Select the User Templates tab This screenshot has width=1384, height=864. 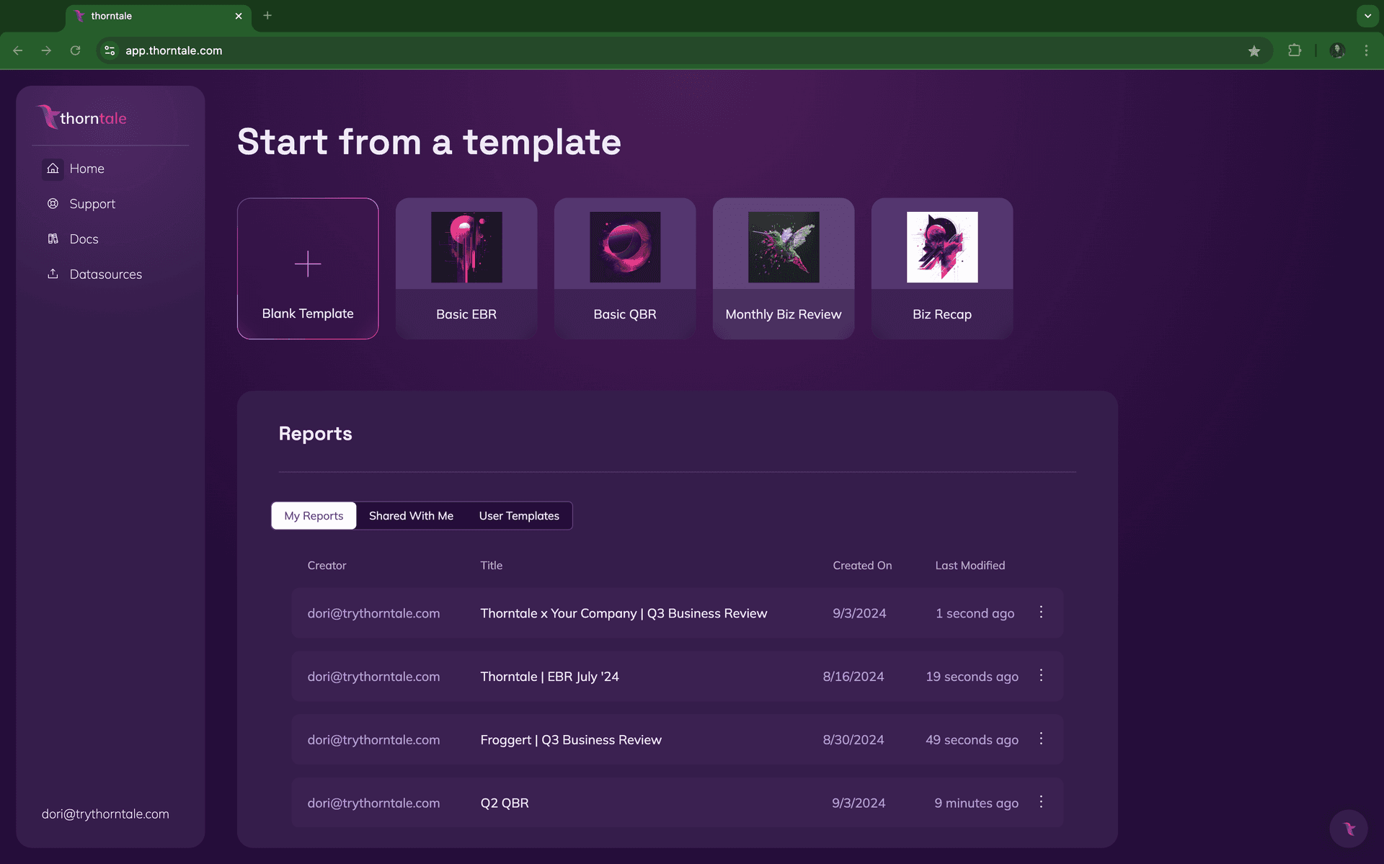pyautogui.click(x=519, y=515)
